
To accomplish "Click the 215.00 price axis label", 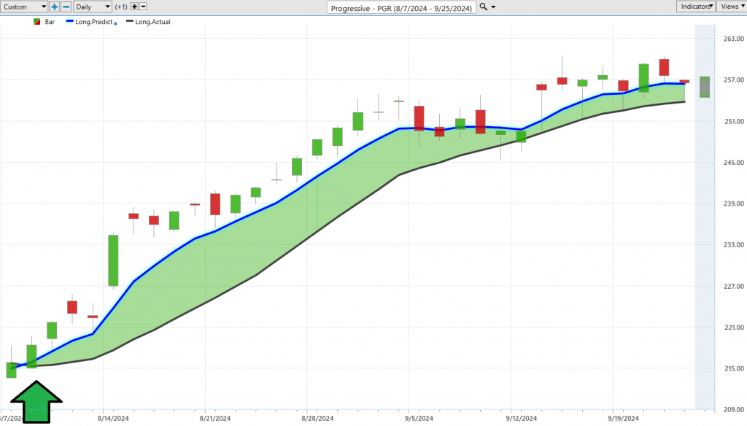I will [734, 368].
